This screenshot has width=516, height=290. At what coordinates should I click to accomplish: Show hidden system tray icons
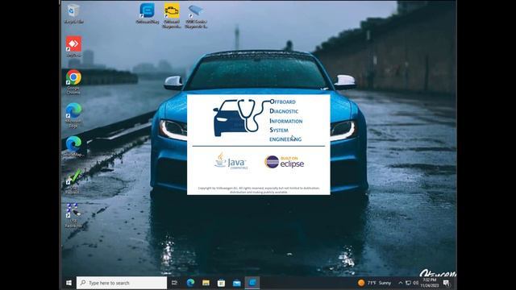400,283
